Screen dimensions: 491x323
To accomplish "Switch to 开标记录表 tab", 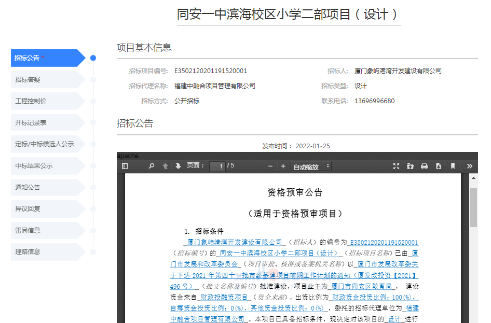I will [47, 122].
